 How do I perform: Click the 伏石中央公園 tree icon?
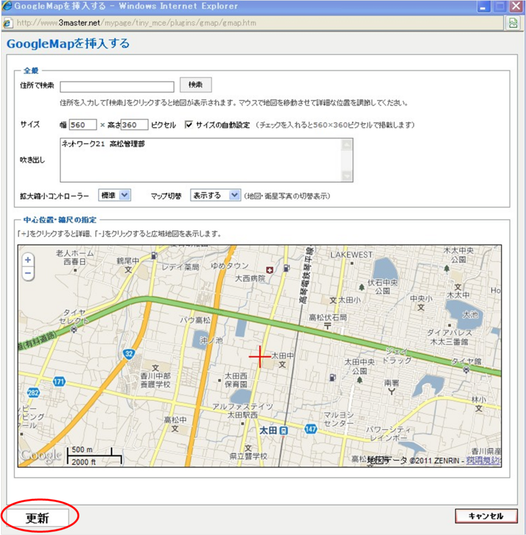coord(362,287)
